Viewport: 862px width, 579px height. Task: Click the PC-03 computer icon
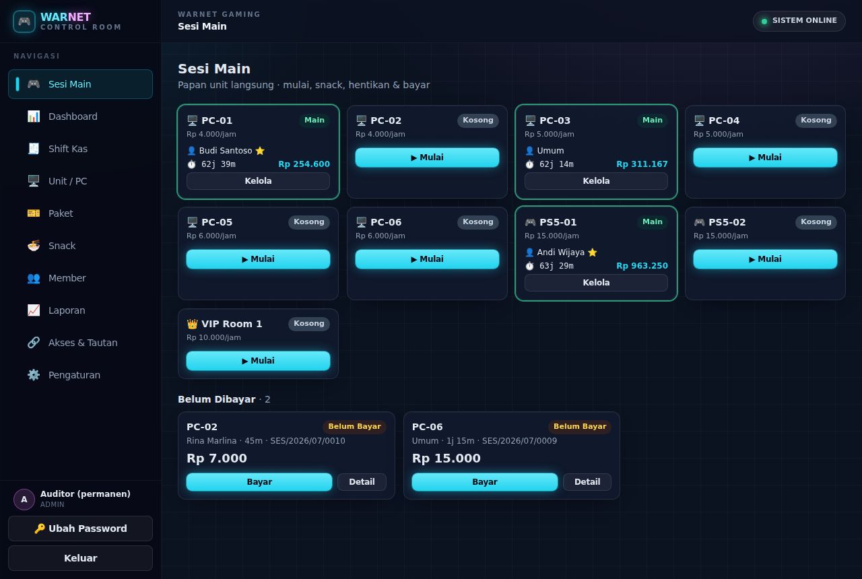pyautogui.click(x=530, y=121)
